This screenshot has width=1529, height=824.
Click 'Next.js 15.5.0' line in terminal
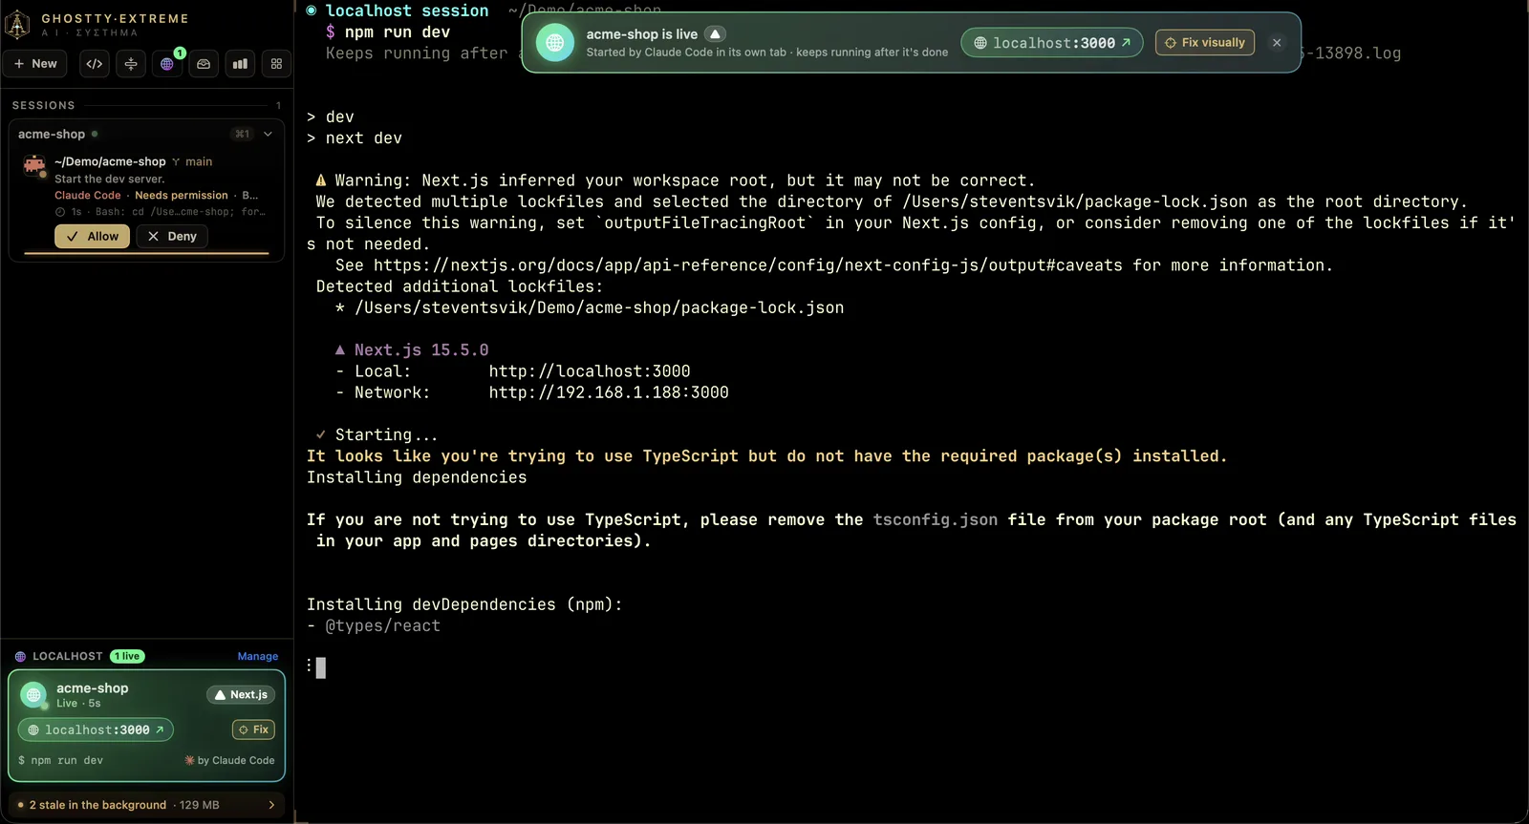[x=421, y=350]
